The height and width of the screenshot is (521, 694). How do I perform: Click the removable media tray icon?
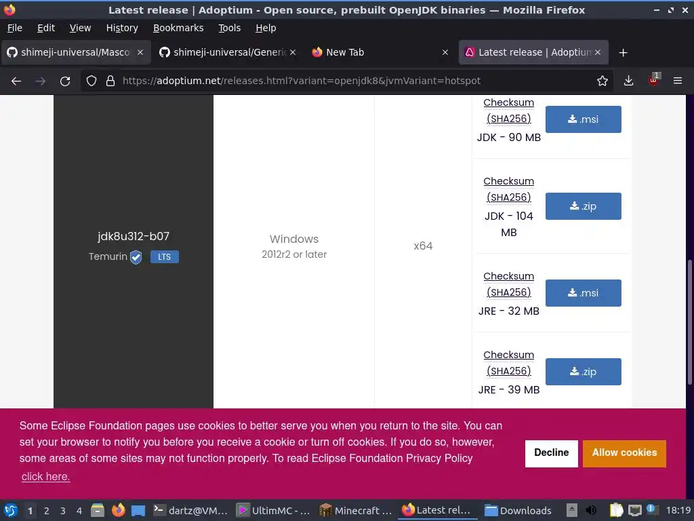pos(572,510)
